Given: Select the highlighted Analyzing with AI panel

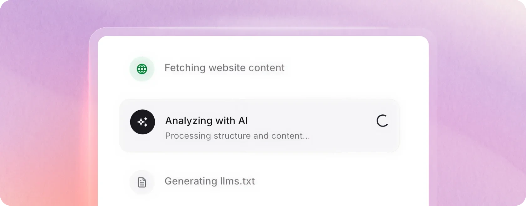Looking at the screenshot, I should point(259,125).
